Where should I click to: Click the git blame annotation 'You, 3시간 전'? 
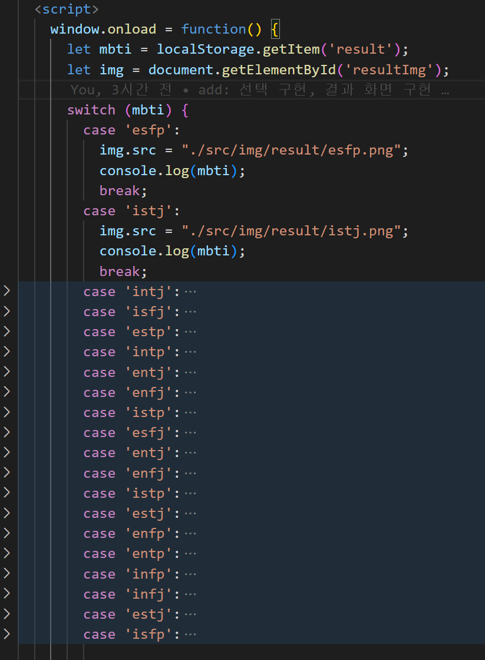click(121, 90)
